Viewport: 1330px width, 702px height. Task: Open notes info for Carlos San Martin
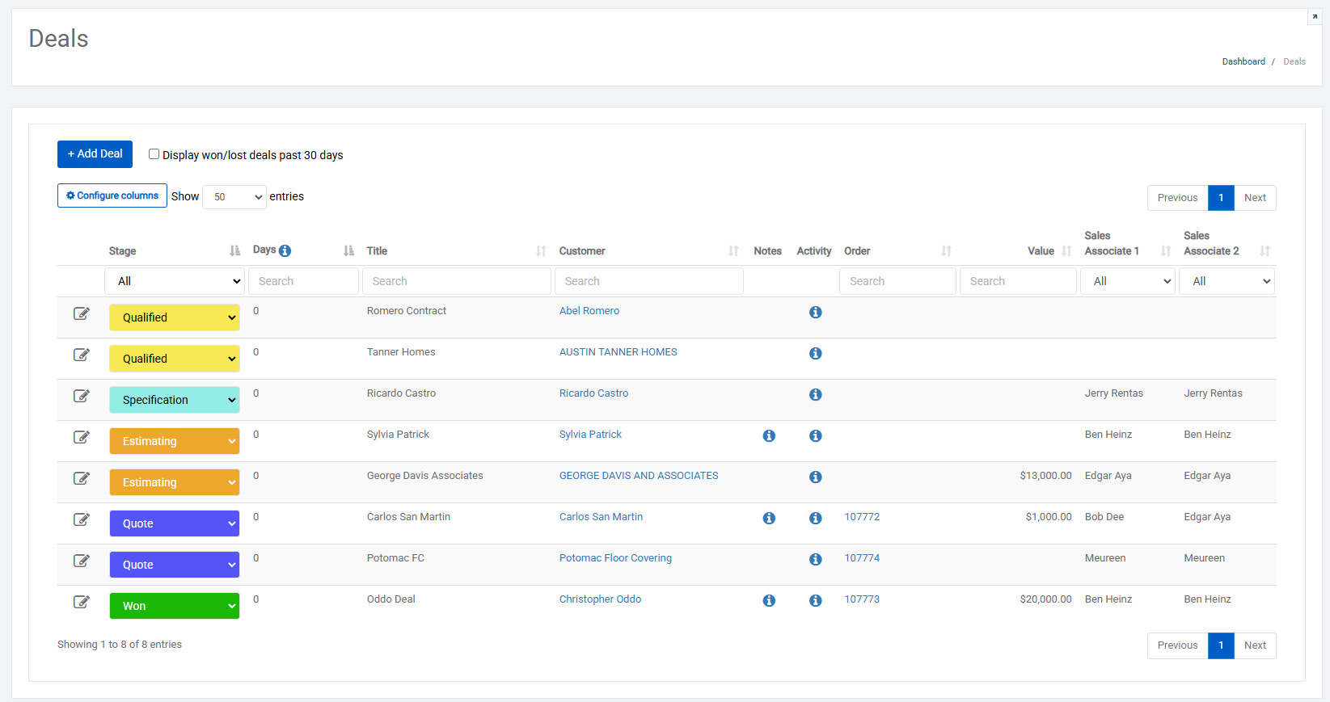point(769,518)
